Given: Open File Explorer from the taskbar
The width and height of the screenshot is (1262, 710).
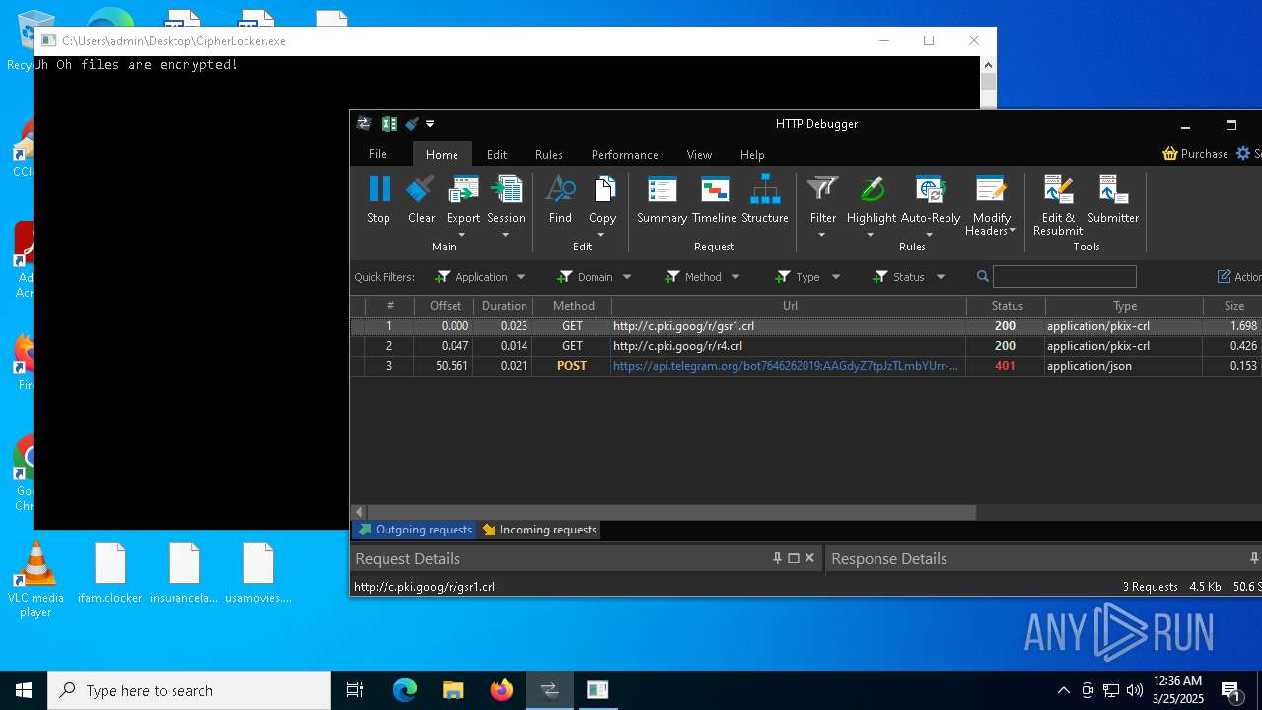Looking at the screenshot, I should click(x=454, y=690).
